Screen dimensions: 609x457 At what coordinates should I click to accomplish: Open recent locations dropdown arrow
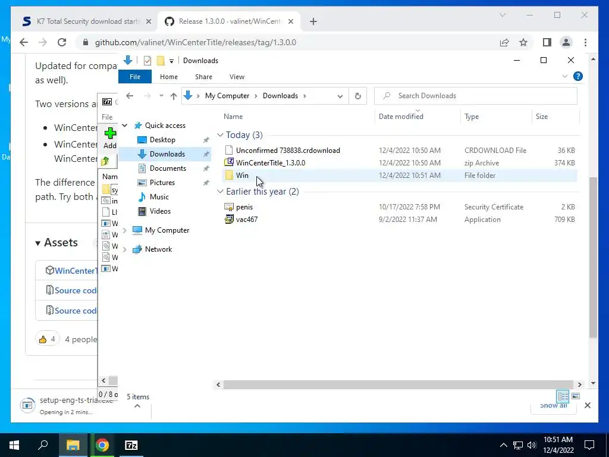(x=161, y=96)
